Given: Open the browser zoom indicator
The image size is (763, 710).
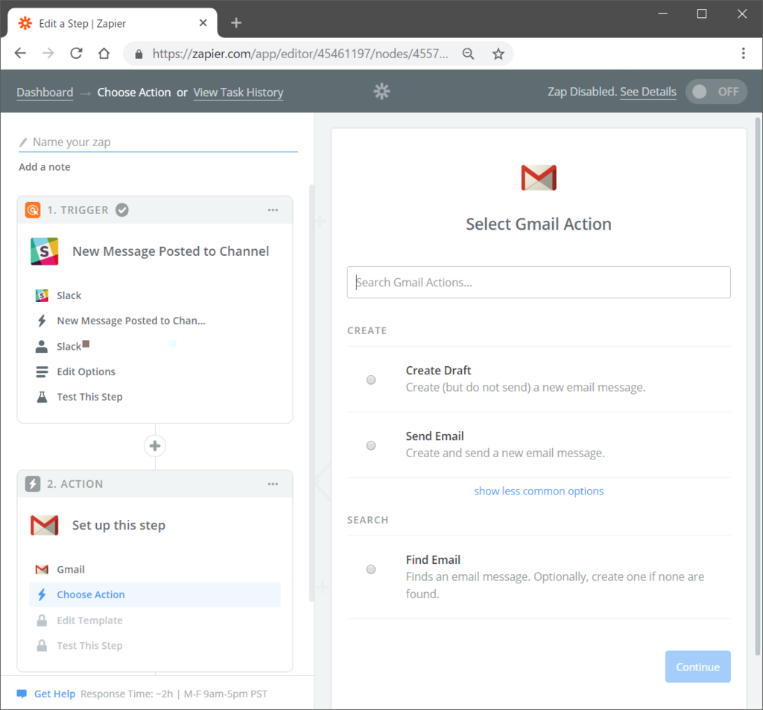Looking at the screenshot, I should coord(468,54).
